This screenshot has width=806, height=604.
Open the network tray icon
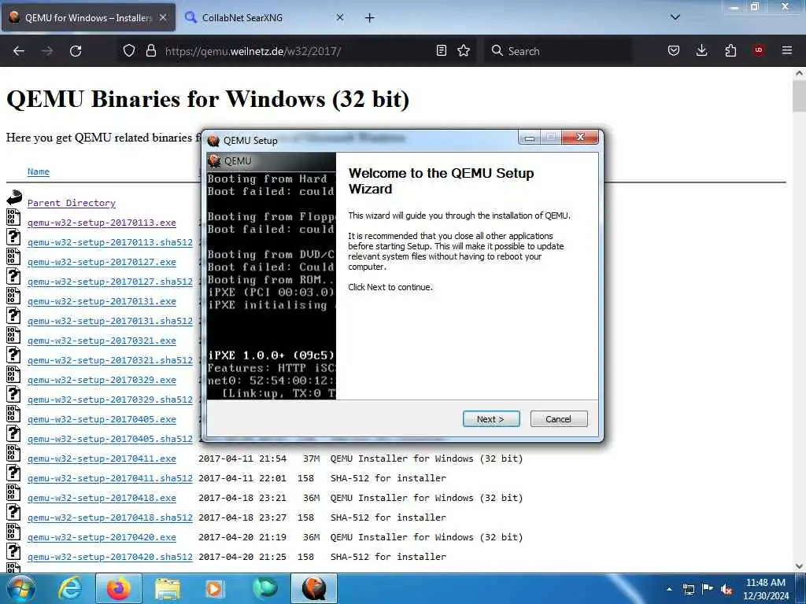[688, 589]
